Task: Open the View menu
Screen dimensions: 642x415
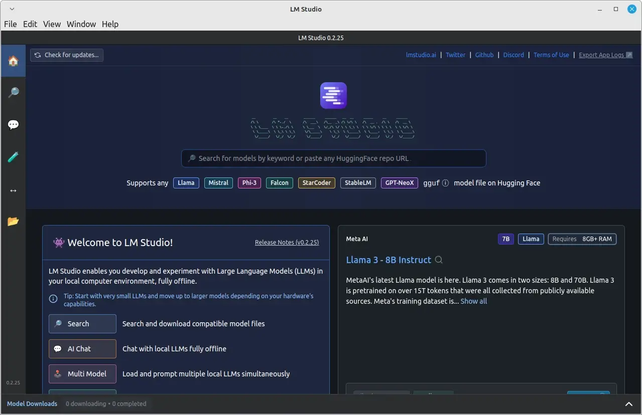Action: [52, 24]
